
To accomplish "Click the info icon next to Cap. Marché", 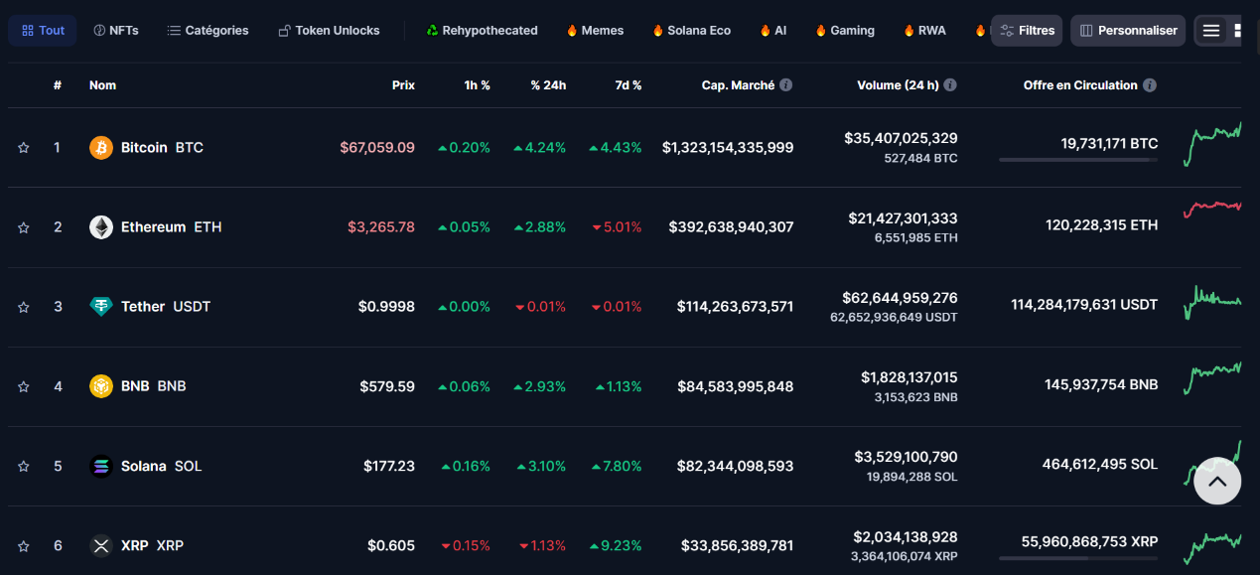I will (785, 84).
